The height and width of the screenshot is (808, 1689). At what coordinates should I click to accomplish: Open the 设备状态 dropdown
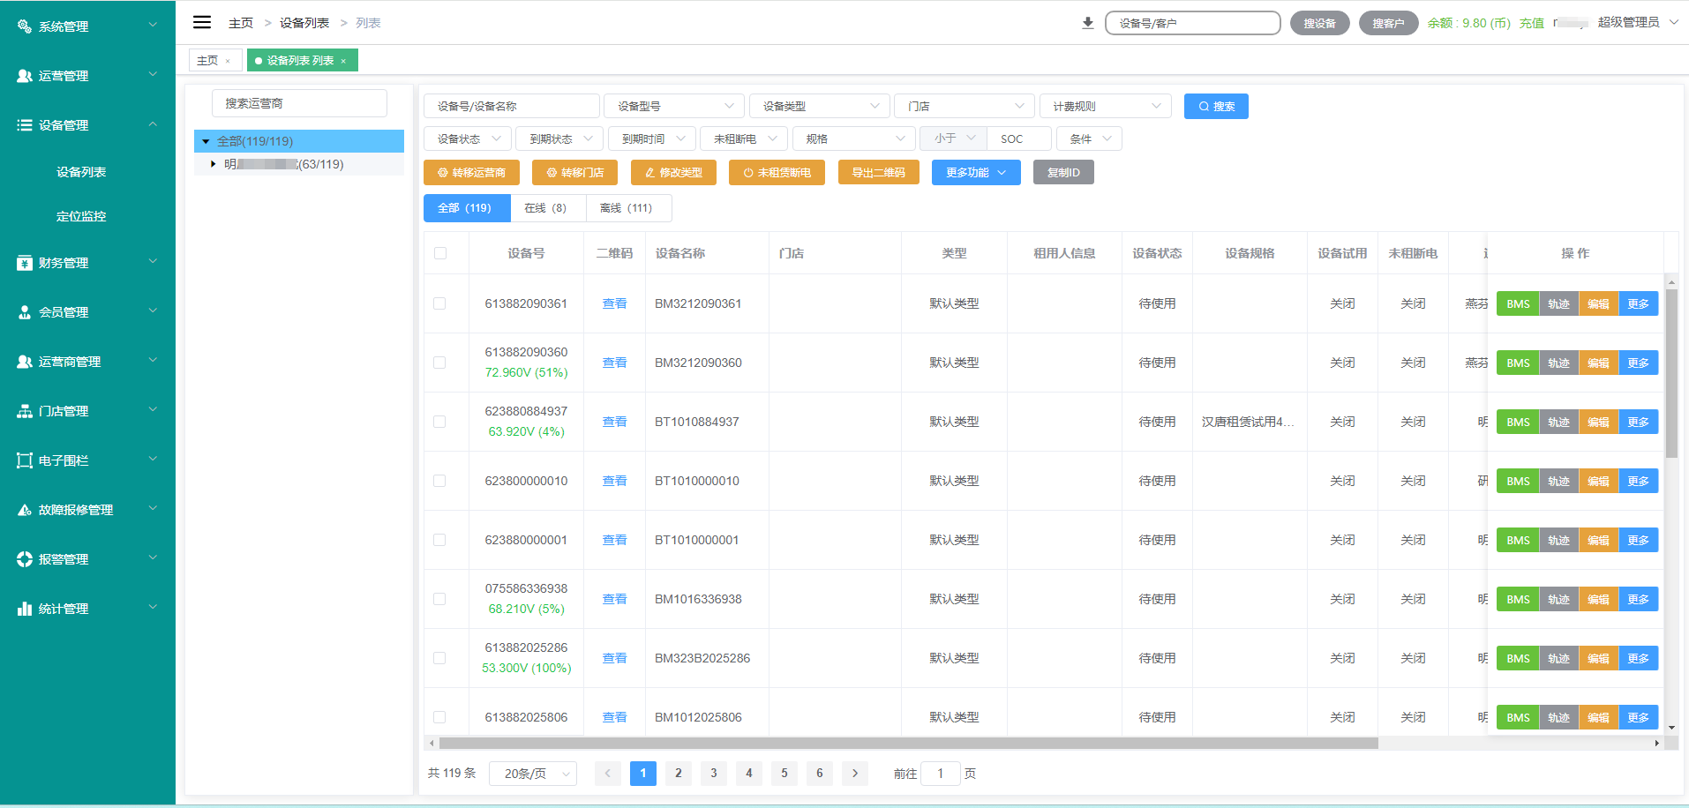468,138
